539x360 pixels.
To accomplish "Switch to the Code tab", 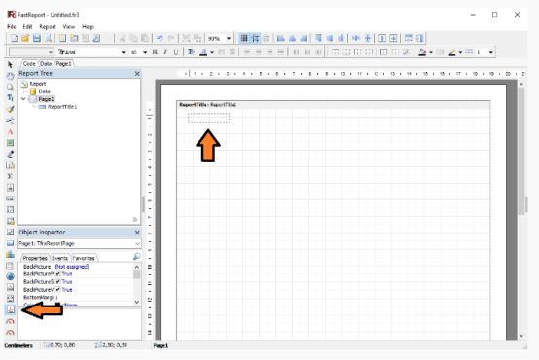I will click(29, 64).
